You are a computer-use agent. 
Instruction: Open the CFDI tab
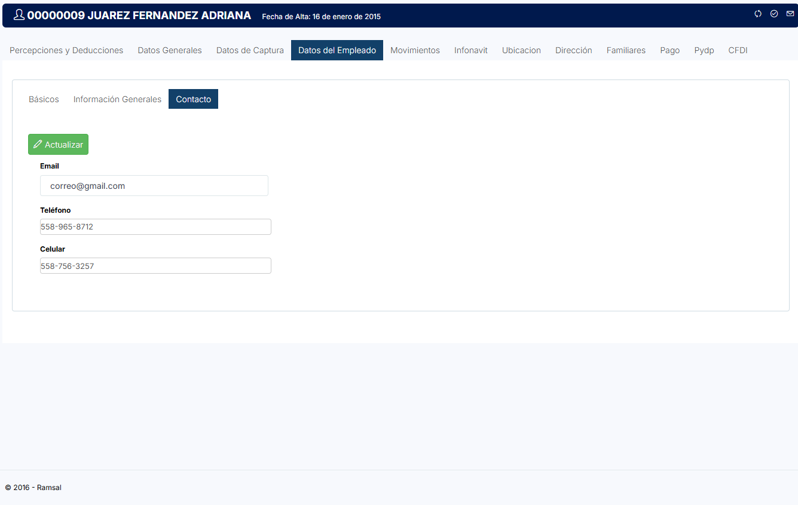pos(738,50)
